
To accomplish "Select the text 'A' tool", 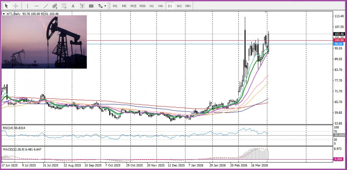I will tap(73, 6).
